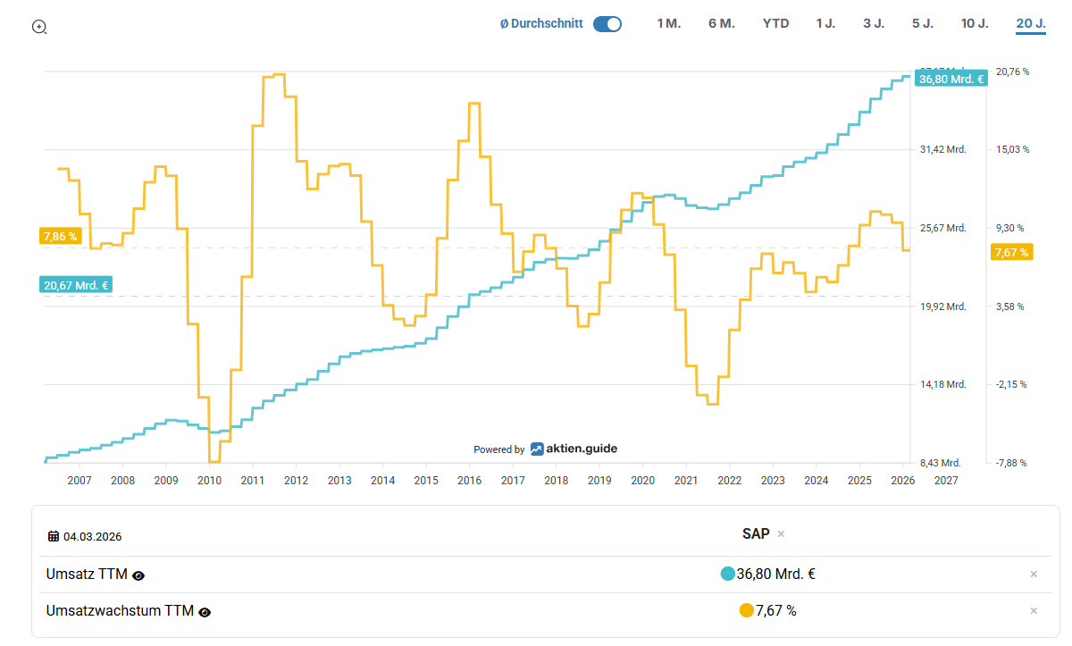Select the 1 J. time range
Screen dimensions: 1072x646
[825, 23]
